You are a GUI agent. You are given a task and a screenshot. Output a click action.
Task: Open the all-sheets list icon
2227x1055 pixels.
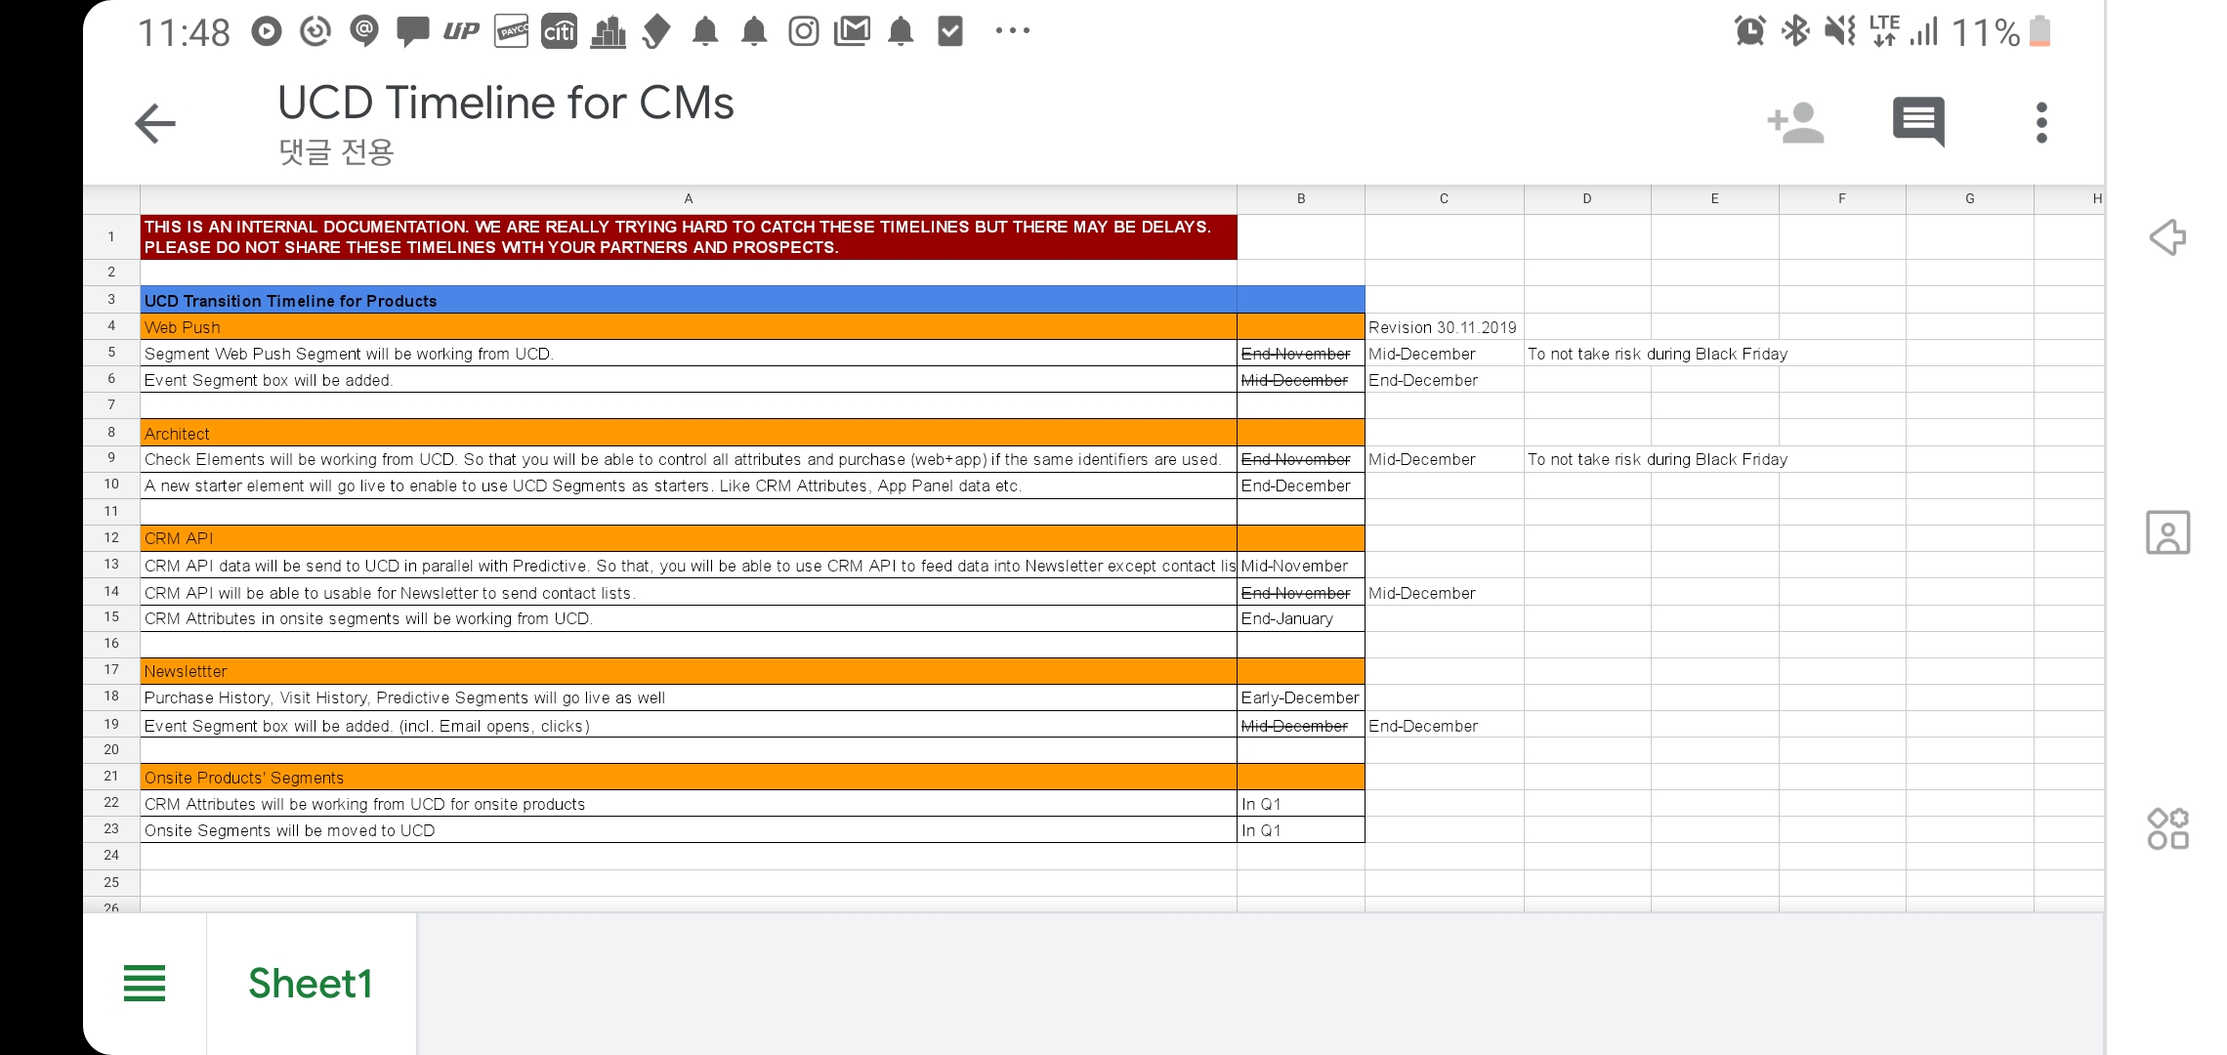pyautogui.click(x=145, y=983)
